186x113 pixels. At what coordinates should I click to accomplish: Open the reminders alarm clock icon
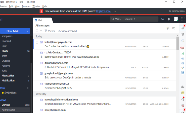point(183,105)
